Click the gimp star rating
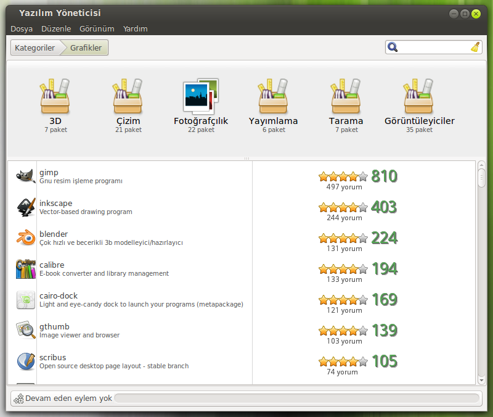This screenshot has width=493, height=417. [x=343, y=176]
